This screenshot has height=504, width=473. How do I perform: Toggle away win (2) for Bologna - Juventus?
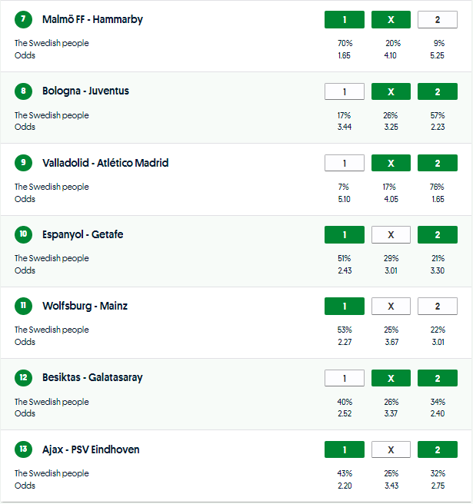click(x=437, y=91)
